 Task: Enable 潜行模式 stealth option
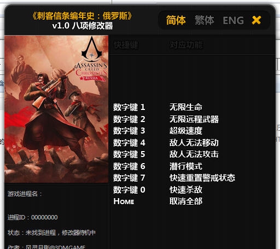coord(186,166)
